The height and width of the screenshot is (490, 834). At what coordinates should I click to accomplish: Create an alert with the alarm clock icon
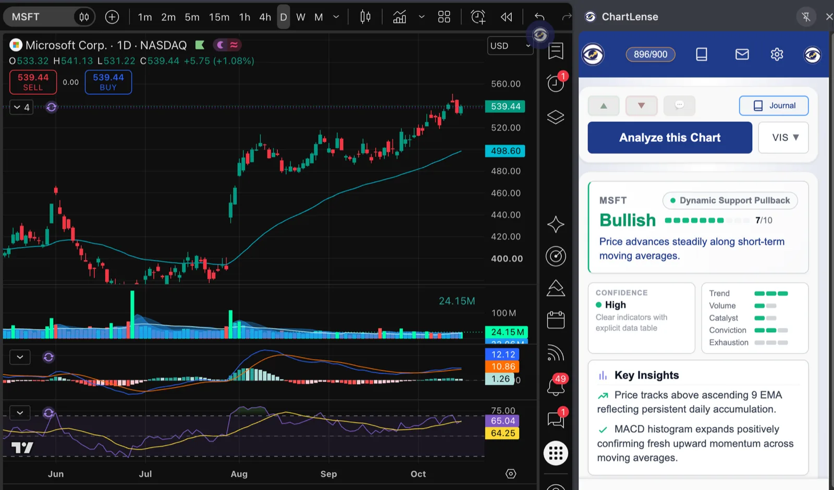[x=478, y=17]
